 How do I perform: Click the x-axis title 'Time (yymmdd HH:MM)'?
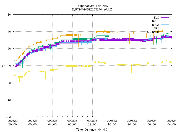[x=92, y=130]
